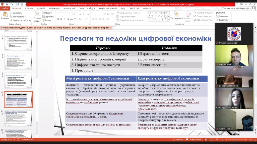Click the Paste (Вставить) clipboard icon
Image resolution: width=257 pixels, height=144 pixels.
click(5, 15)
